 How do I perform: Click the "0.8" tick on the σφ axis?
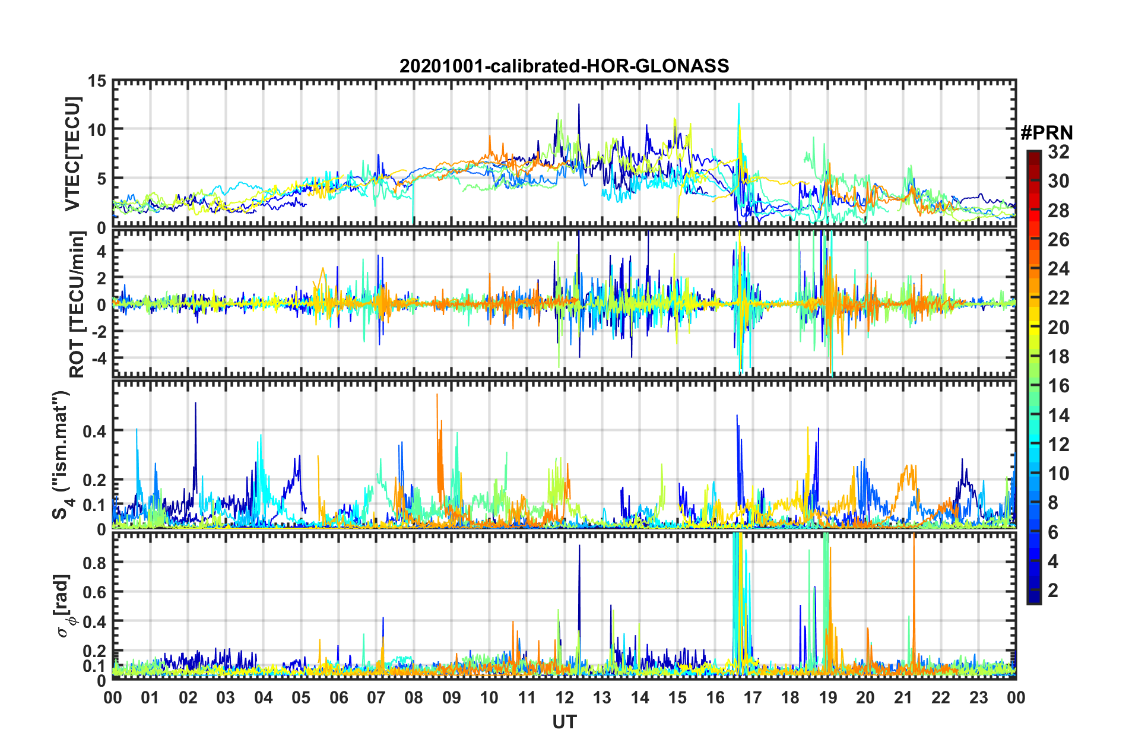click(x=94, y=563)
